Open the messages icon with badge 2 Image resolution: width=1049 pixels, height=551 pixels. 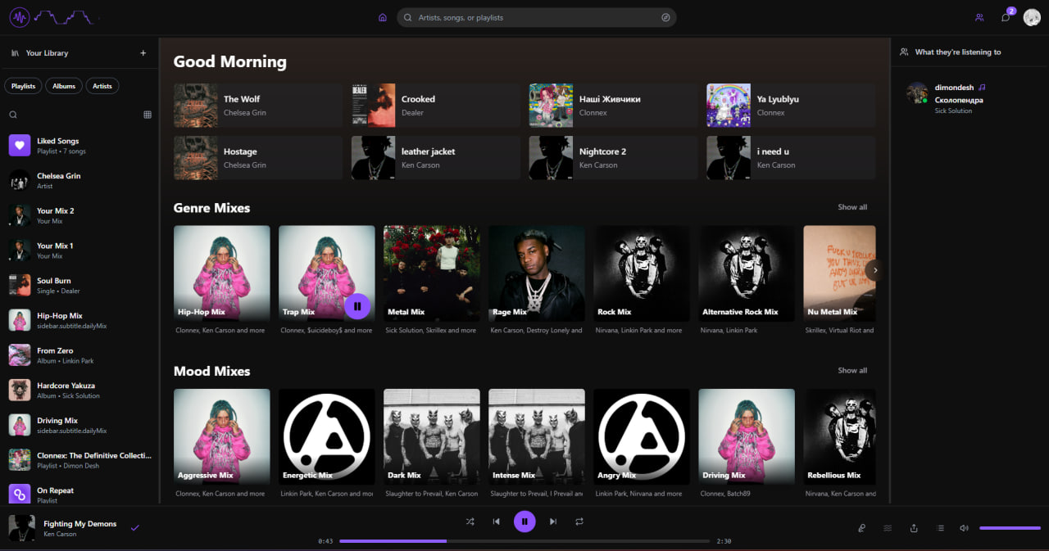coord(1006,17)
